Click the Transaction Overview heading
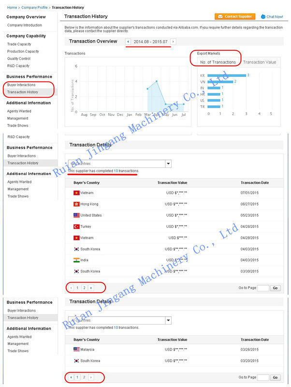The height and width of the screenshot is (387, 291). tap(93, 41)
